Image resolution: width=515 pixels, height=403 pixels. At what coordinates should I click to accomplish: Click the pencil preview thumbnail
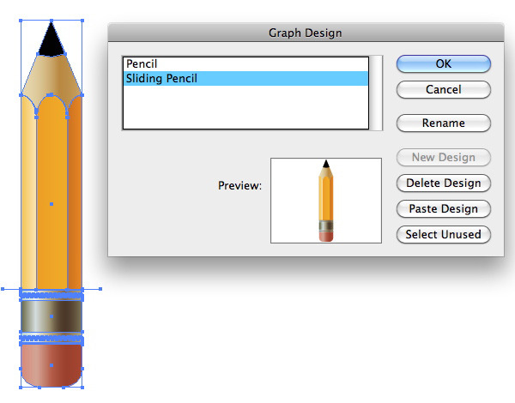click(x=326, y=201)
